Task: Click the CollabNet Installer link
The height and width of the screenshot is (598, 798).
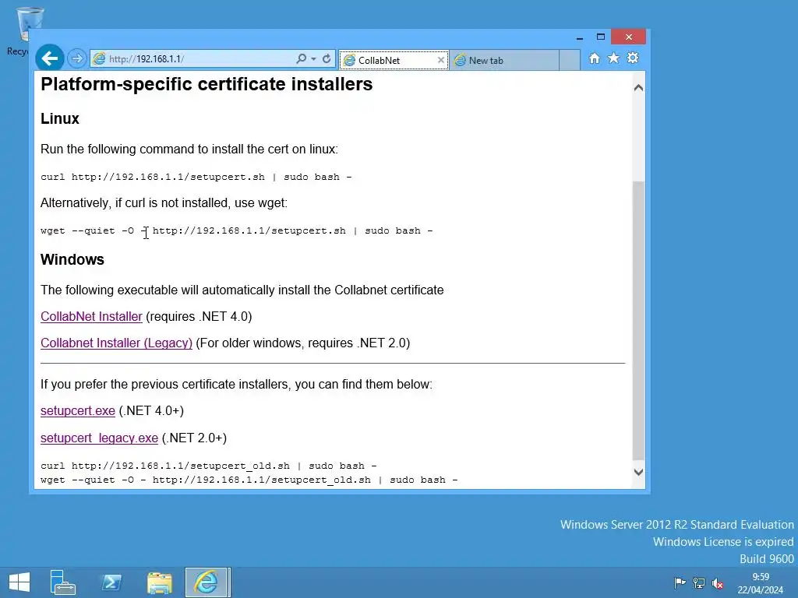Action: [92, 316]
